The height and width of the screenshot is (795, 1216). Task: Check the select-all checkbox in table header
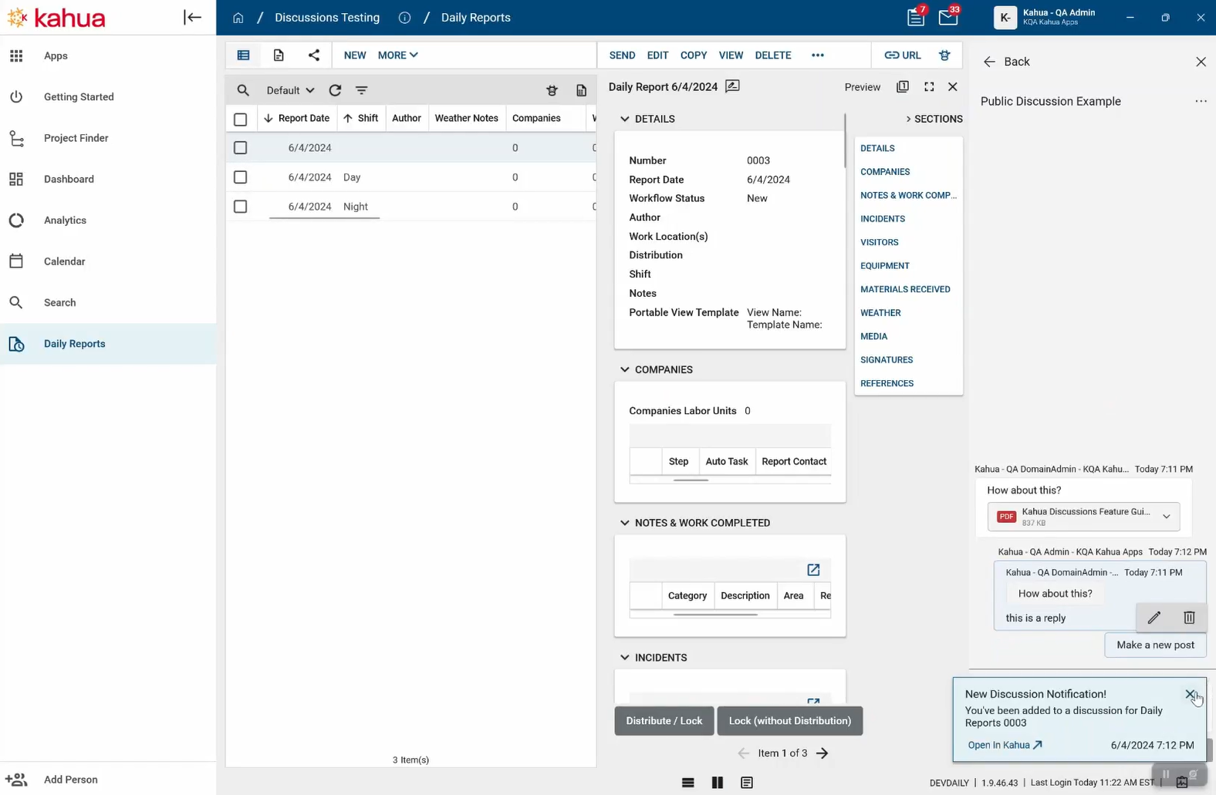point(241,119)
